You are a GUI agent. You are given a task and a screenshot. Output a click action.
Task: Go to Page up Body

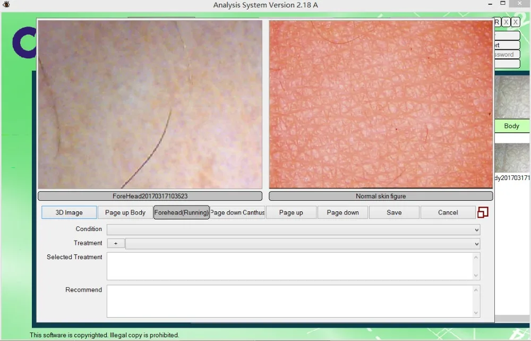125,212
